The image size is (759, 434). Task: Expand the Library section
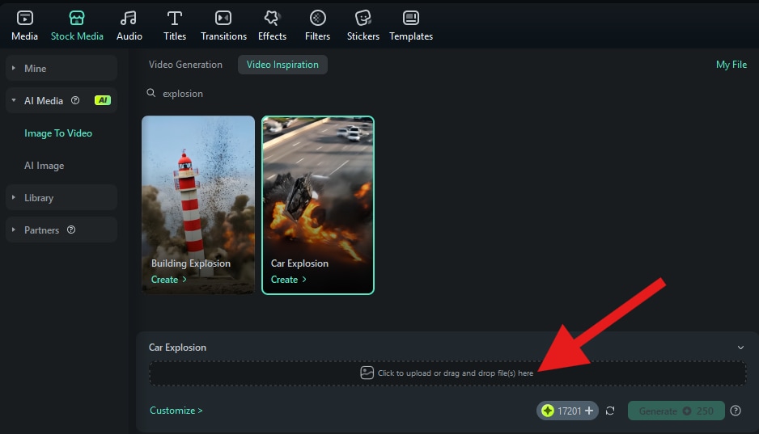point(61,198)
